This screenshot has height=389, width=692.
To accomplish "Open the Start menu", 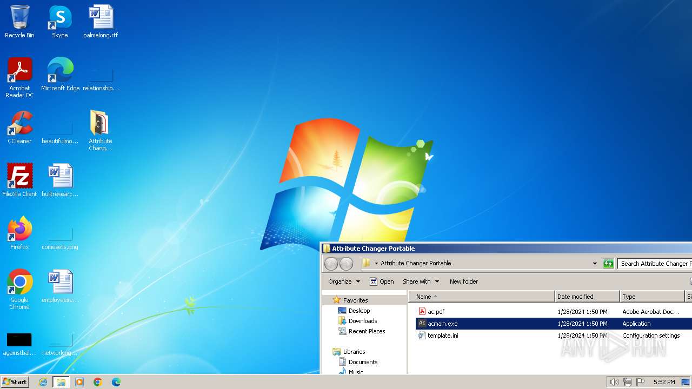I will coord(15,382).
